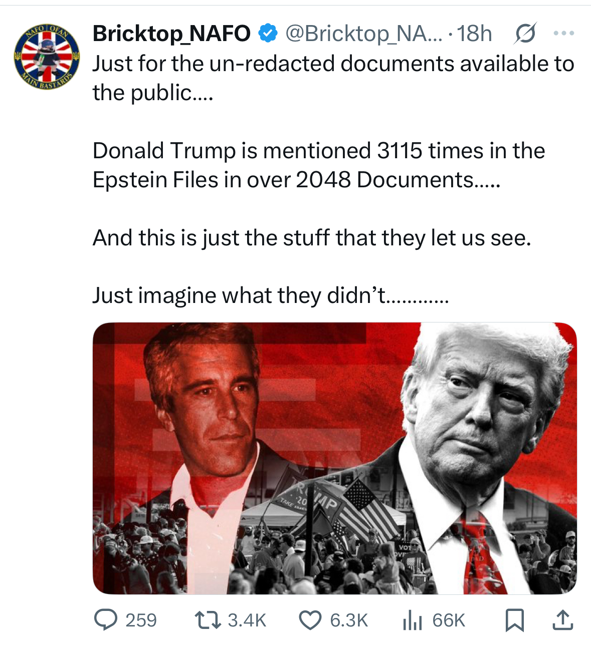591x652 pixels.
Task: Click the 259 replies count
Action: pyautogui.click(x=141, y=620)
